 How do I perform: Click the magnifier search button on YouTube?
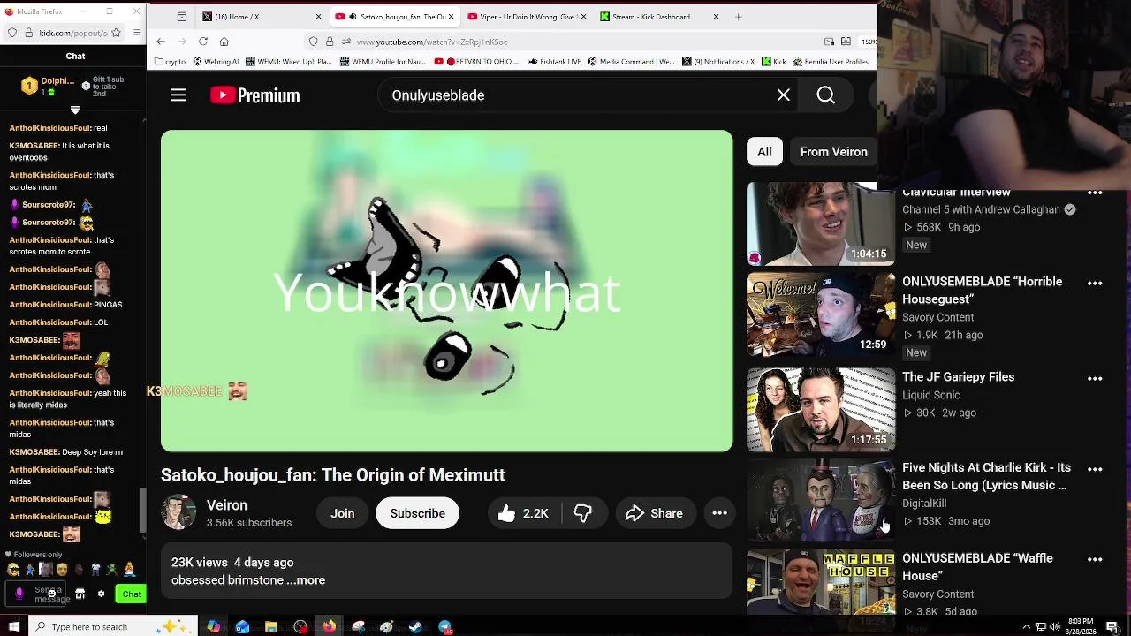click(x=825, y=95)
